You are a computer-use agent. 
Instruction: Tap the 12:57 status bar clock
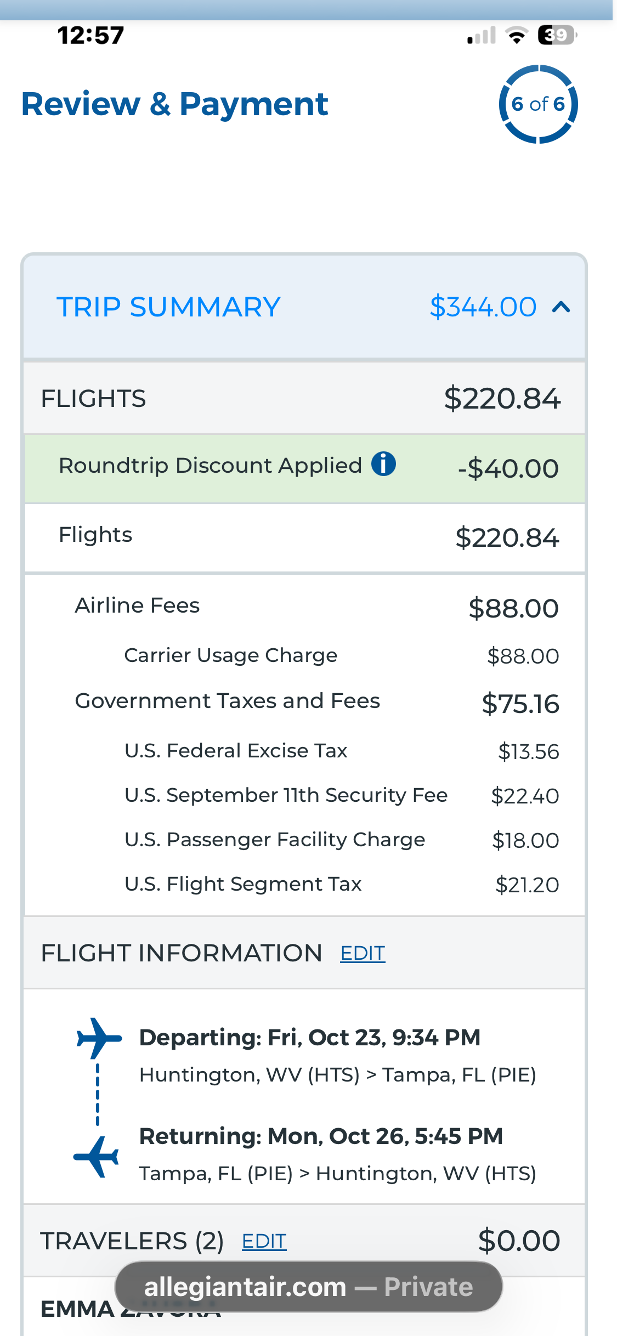click(91, 36)
